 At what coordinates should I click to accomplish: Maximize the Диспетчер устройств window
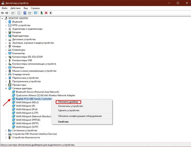pos(178,3)
